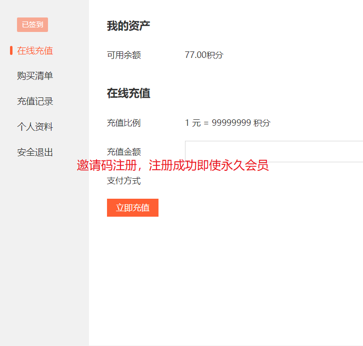Open 购买清单 from the sidebar
363x346 pixels.
pos(35,76)
